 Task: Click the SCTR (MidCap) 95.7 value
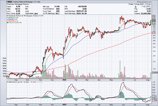57,14
